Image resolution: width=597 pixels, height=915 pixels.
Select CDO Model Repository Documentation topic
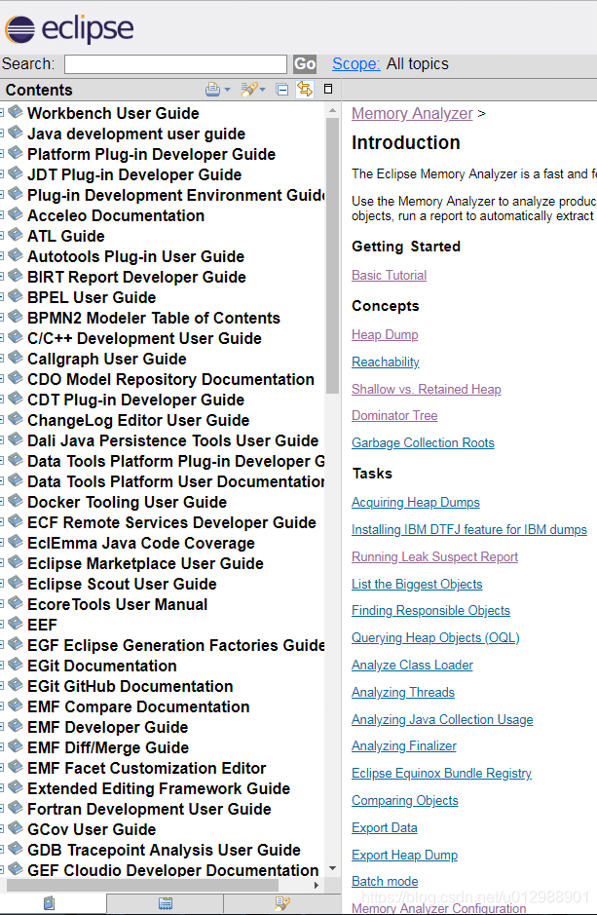pos(170,379)
